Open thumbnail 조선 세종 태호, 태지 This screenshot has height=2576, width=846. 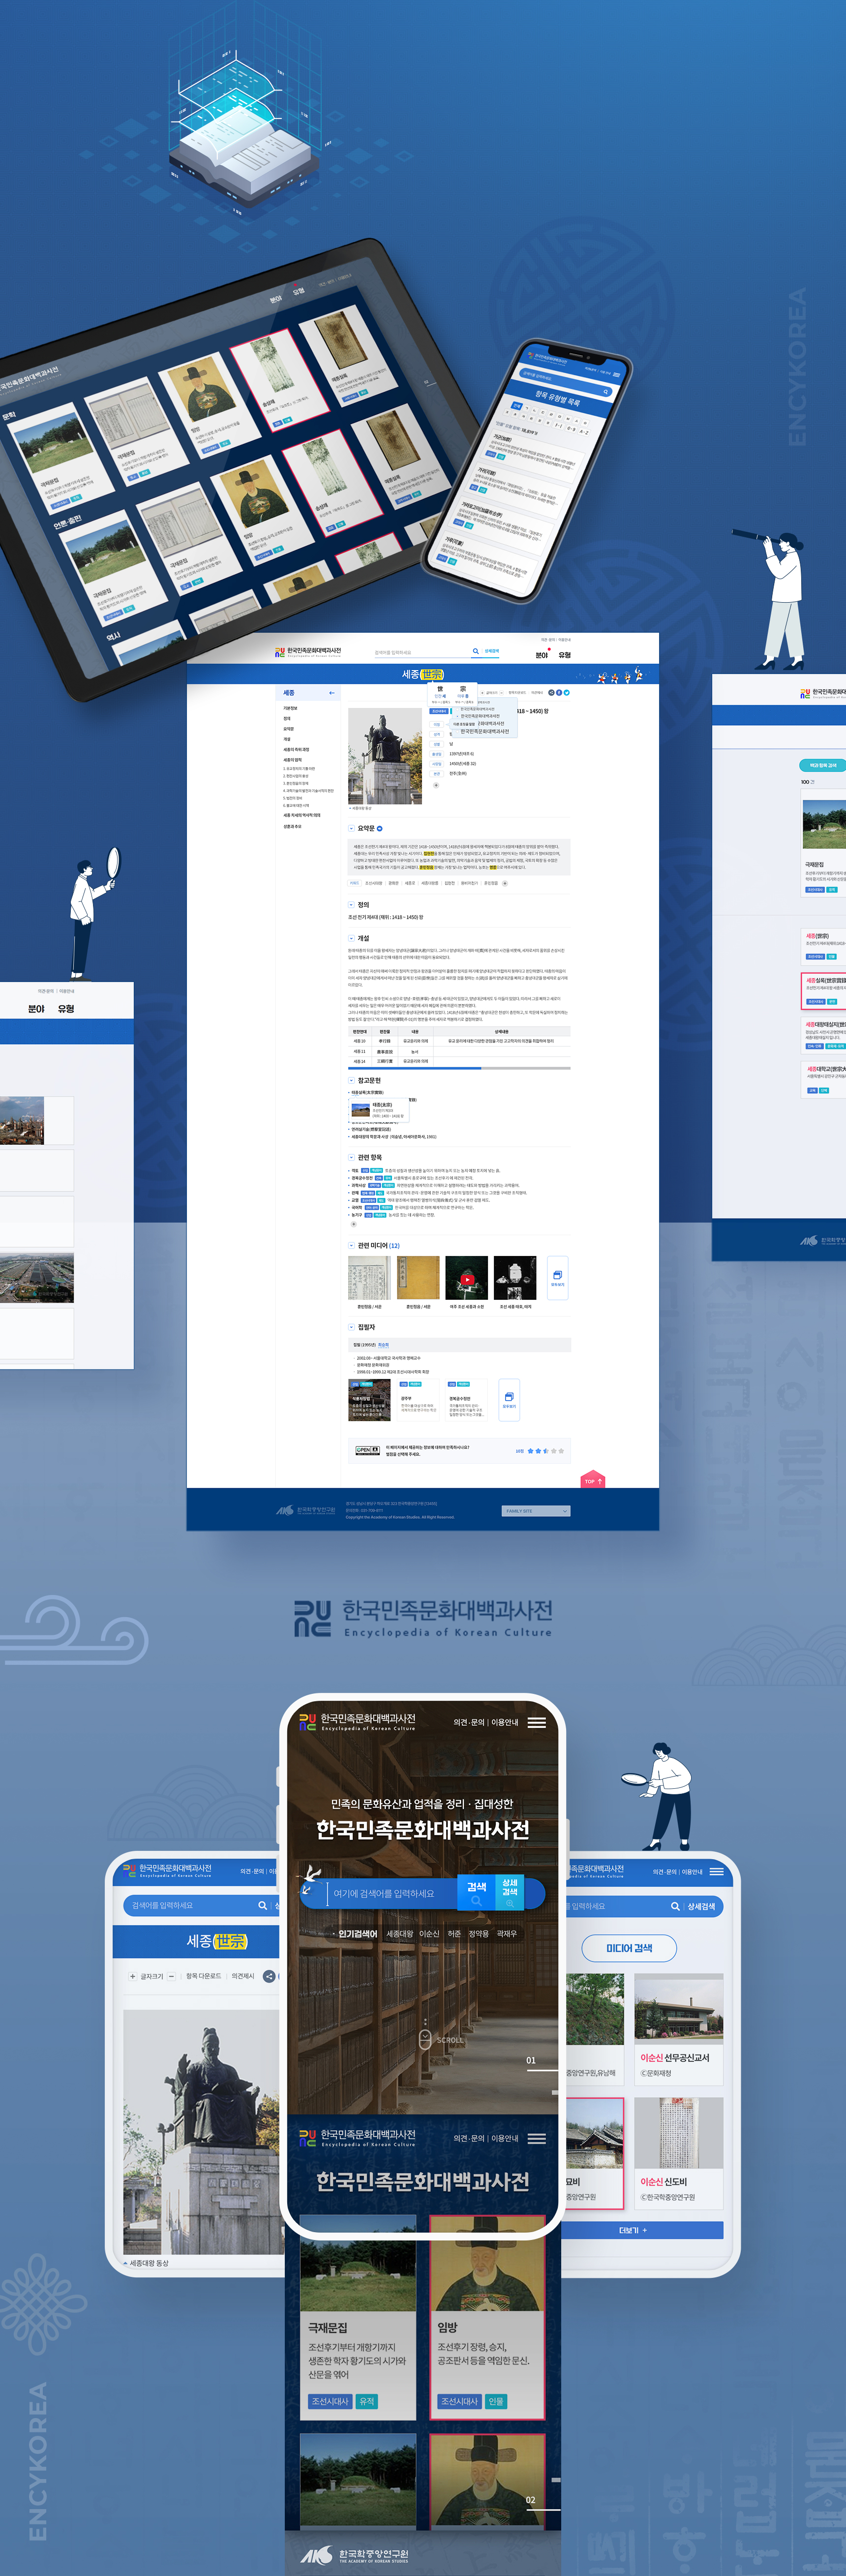pos(515,1278)
